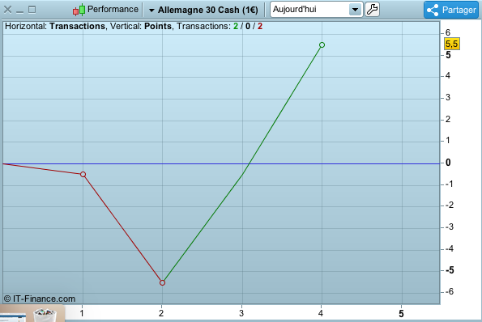The image size is (482, 322).
Task: Click the close X window icon
Action: point(7,10)
